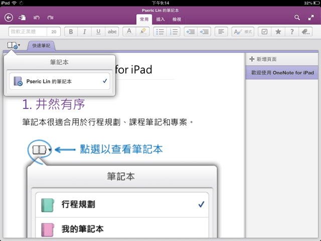Increase the paragraph indent
This screenshot has width=321, height=241.
click(204, 32)
